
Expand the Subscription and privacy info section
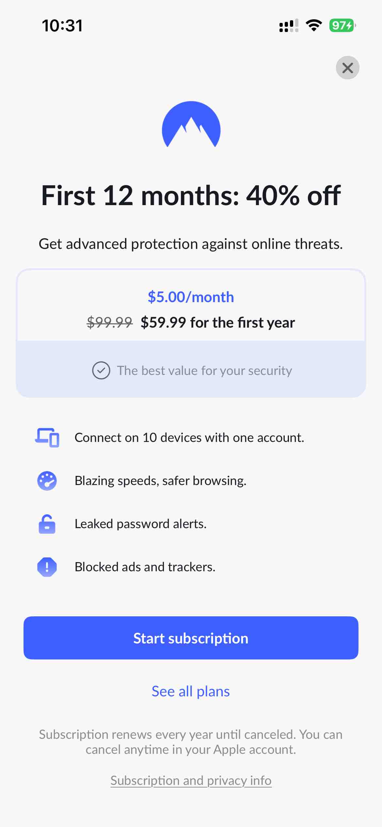191,781
